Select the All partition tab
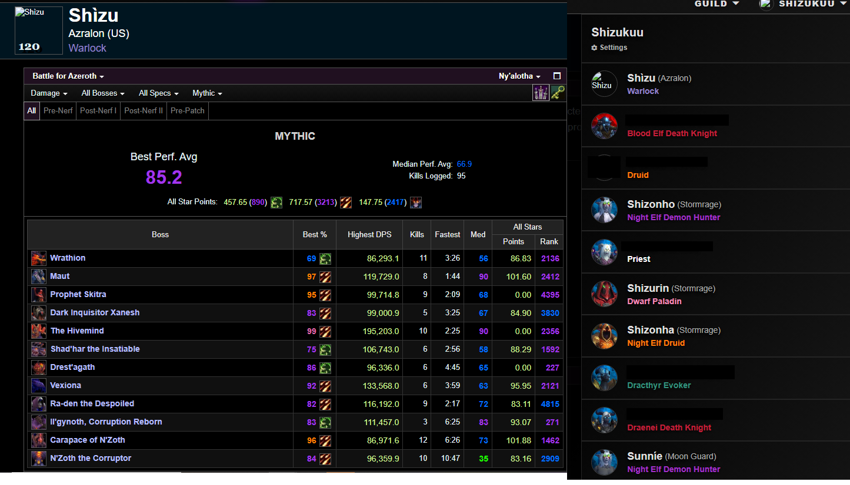850x485 pixels. tap(32, 110)
